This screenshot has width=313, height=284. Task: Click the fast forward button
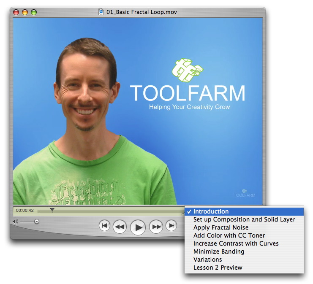point(156,227)
